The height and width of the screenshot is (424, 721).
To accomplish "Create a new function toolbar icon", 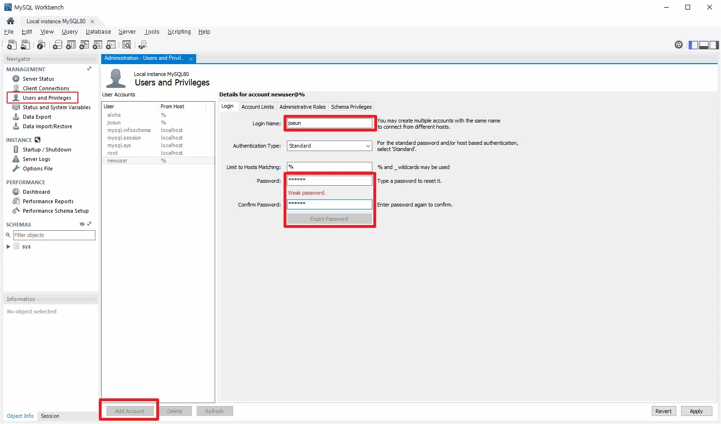I will point(111,45).
